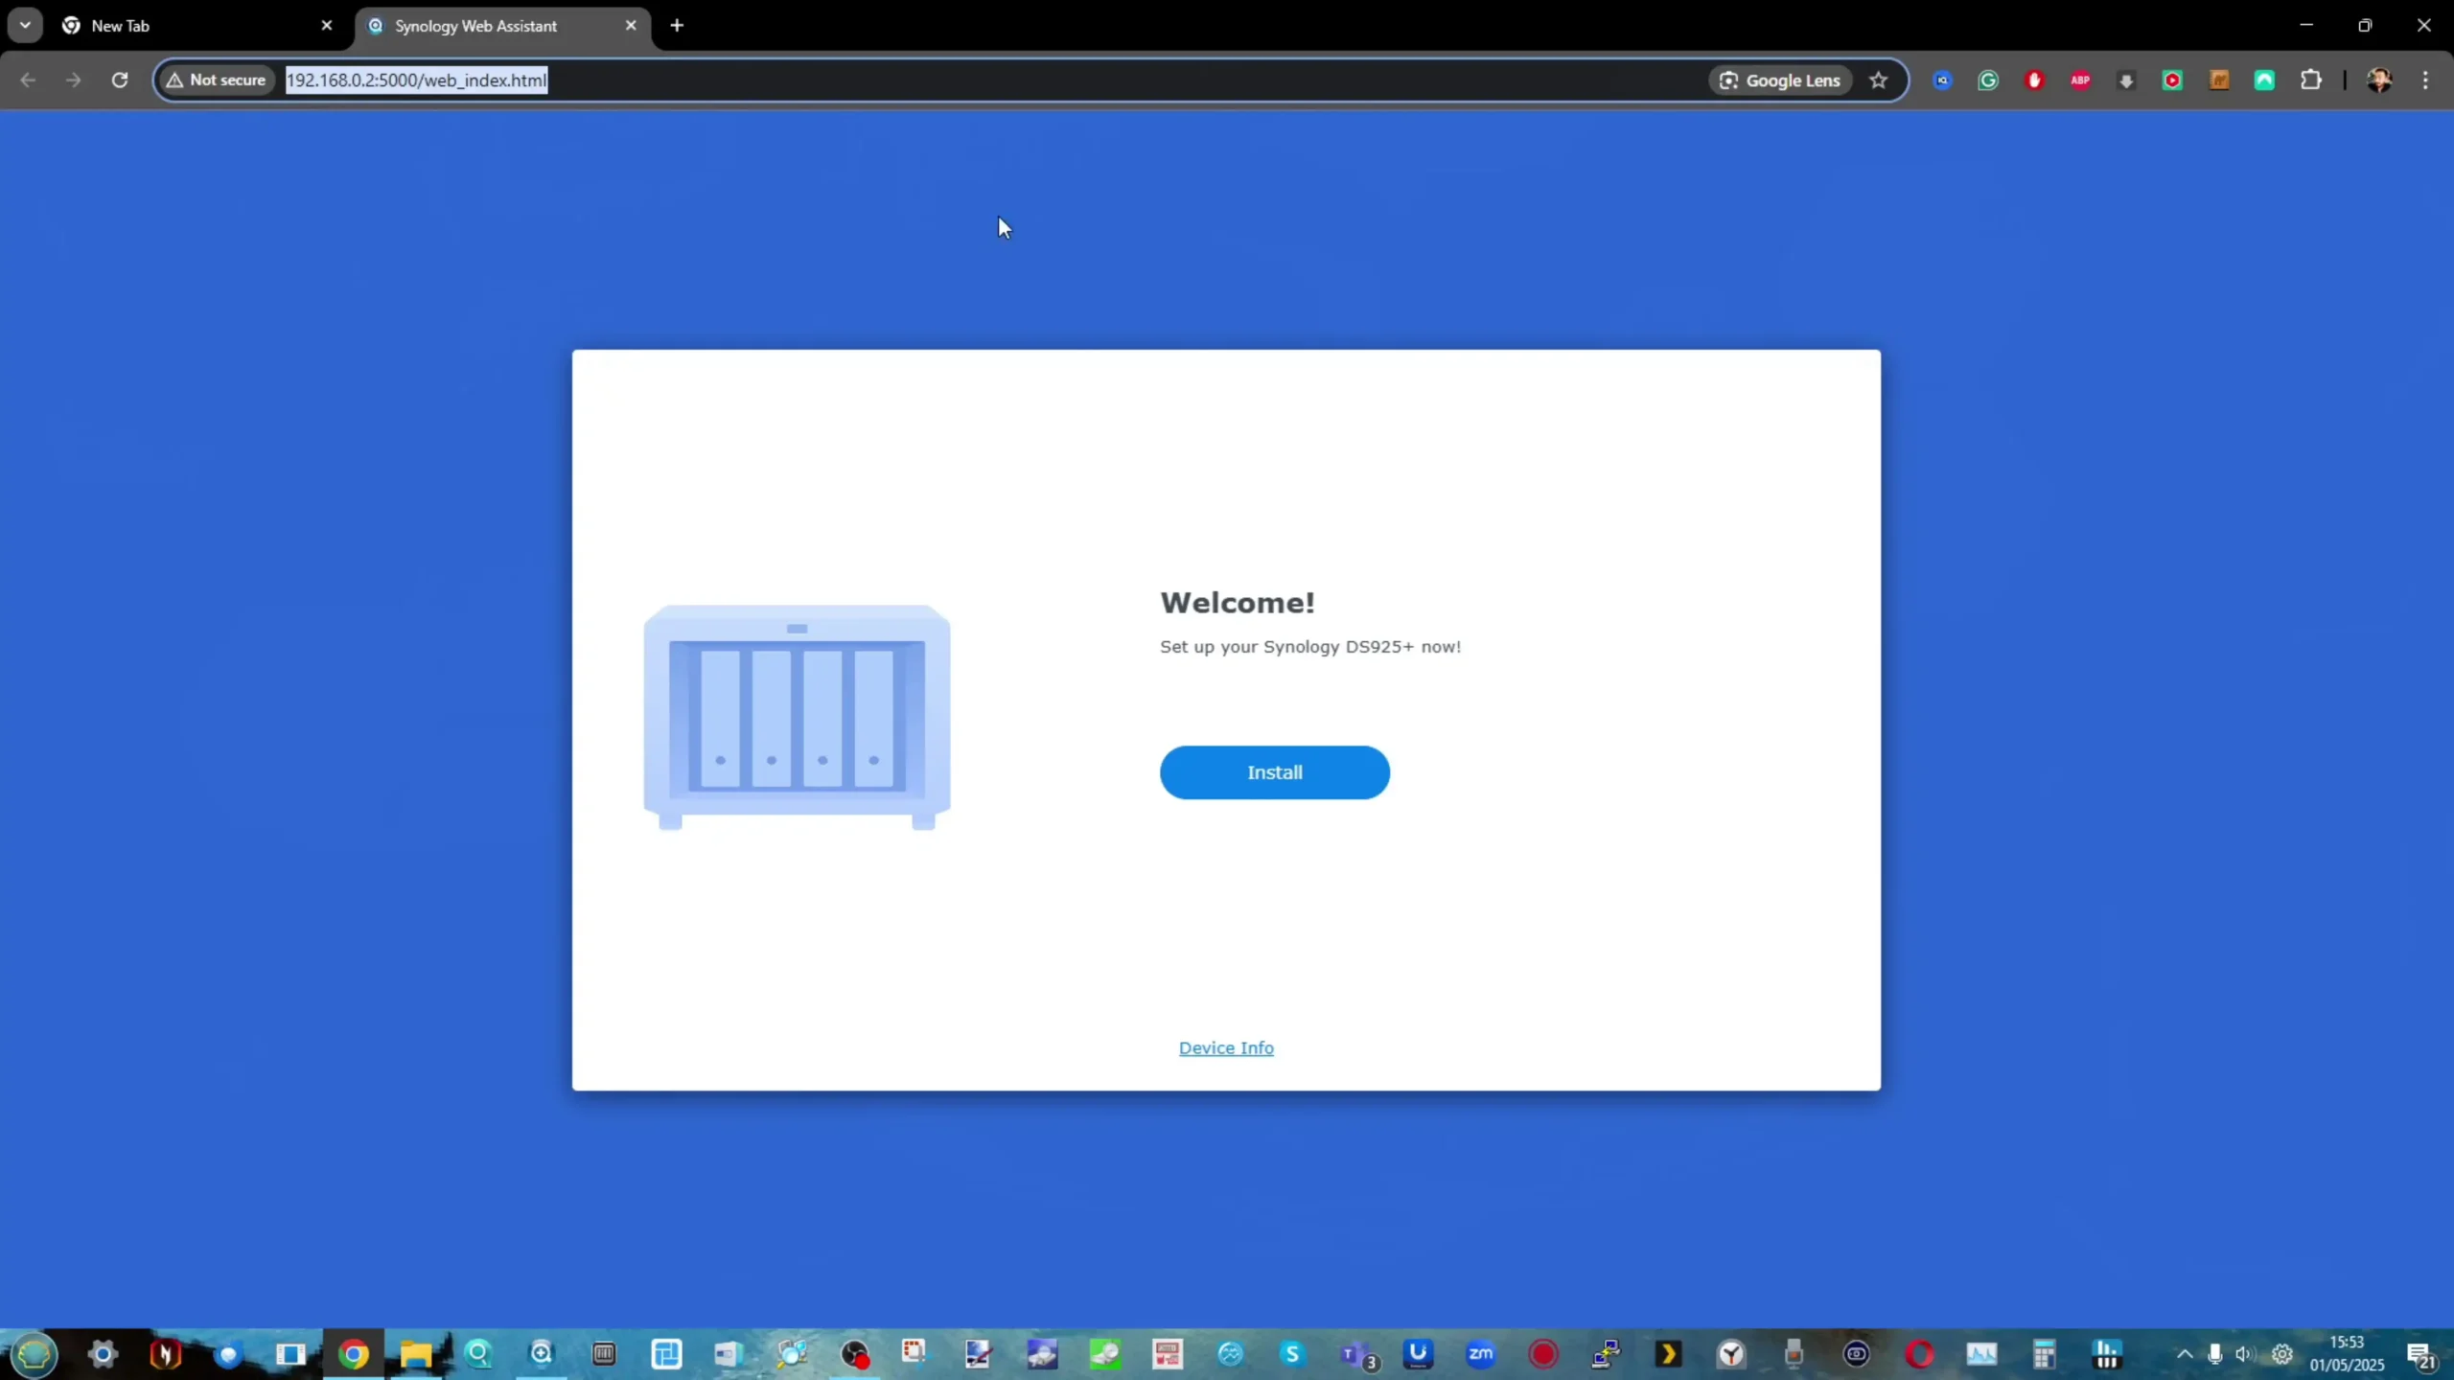The width and height of the screenshot is (2454, 1380).
Task: Bookmark this page with the star icon
Action: click(x=1878, y=80)
